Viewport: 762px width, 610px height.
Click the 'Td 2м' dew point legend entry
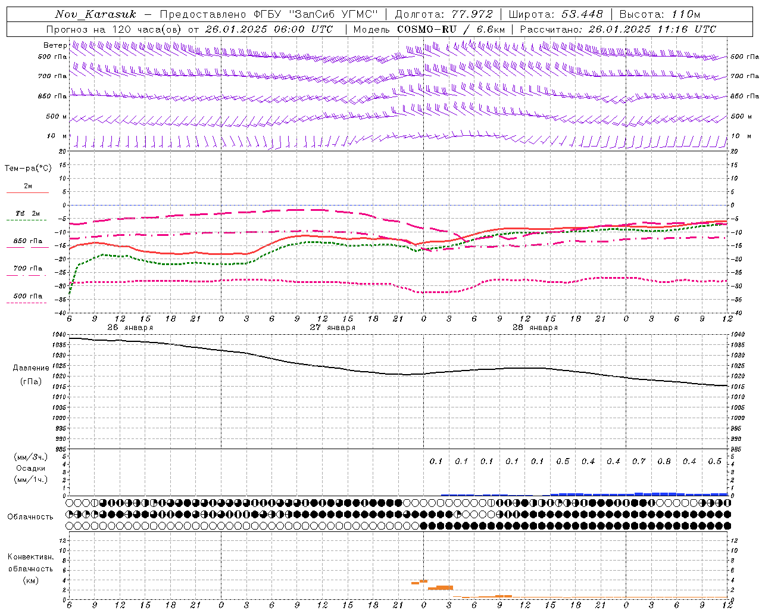[27, 213]
